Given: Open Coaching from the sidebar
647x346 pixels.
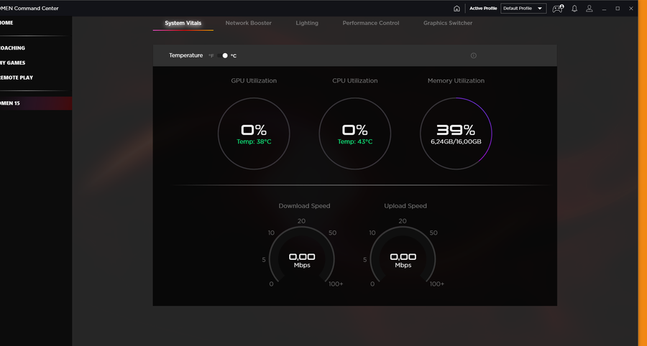Looking at the screenshot, I should (13, 48).
